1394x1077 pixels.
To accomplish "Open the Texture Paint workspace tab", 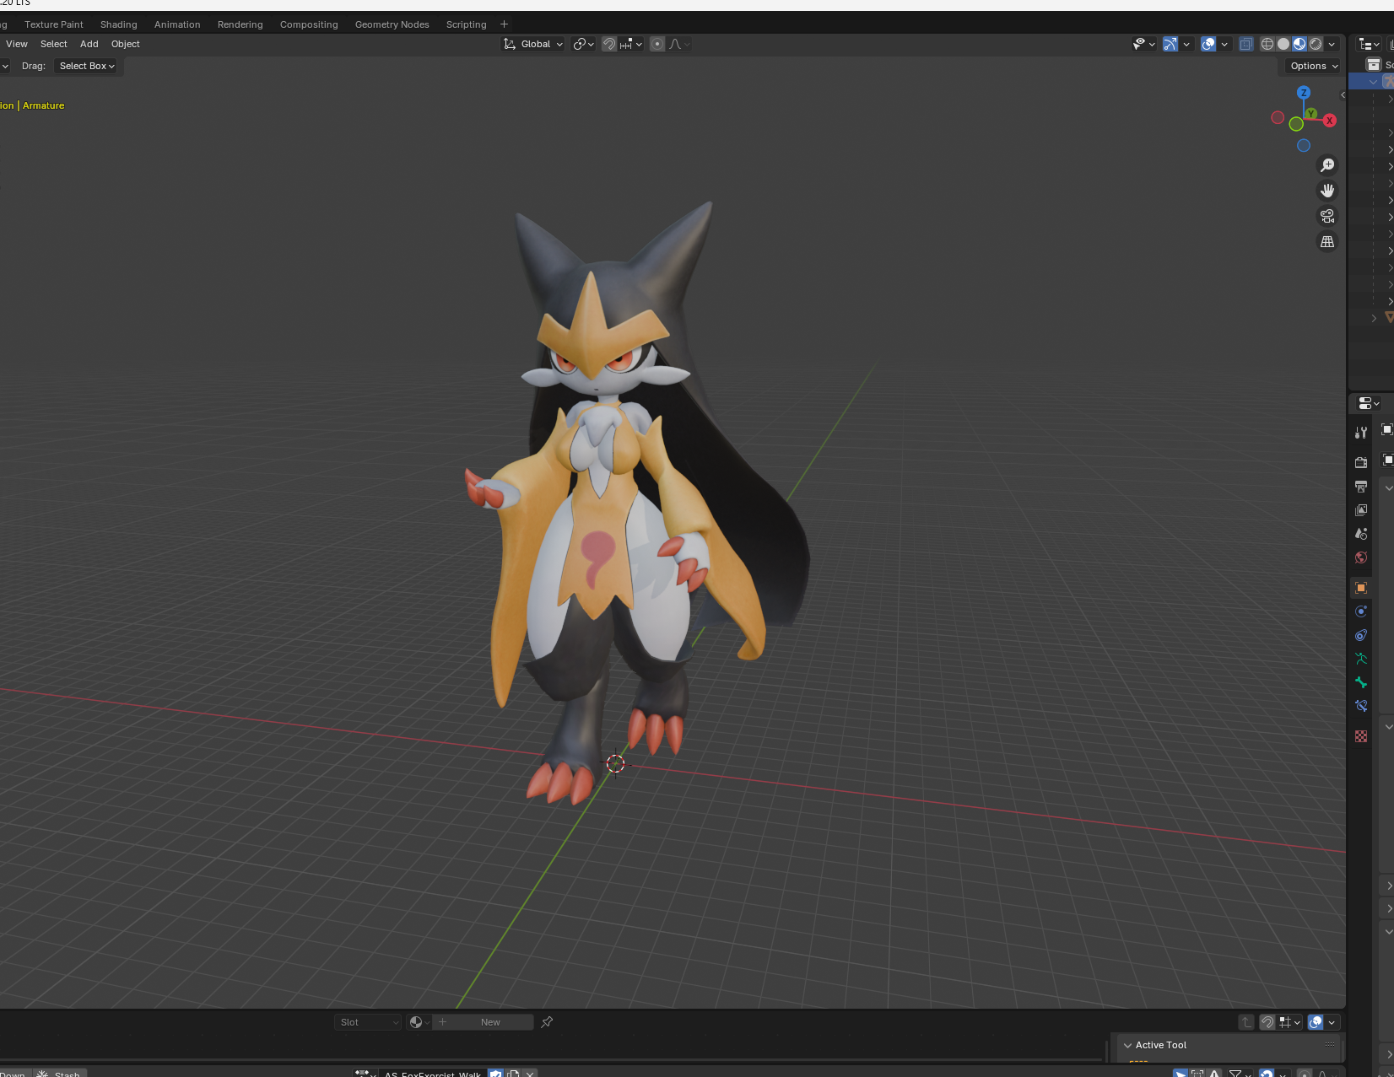I will (x=54, y=24).
